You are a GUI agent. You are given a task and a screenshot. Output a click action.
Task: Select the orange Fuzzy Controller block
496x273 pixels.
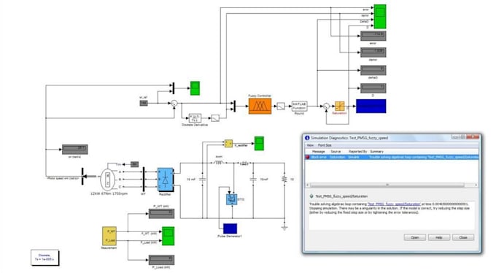[x=260, y=106]
